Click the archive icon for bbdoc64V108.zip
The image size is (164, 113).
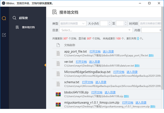point(58,94)
